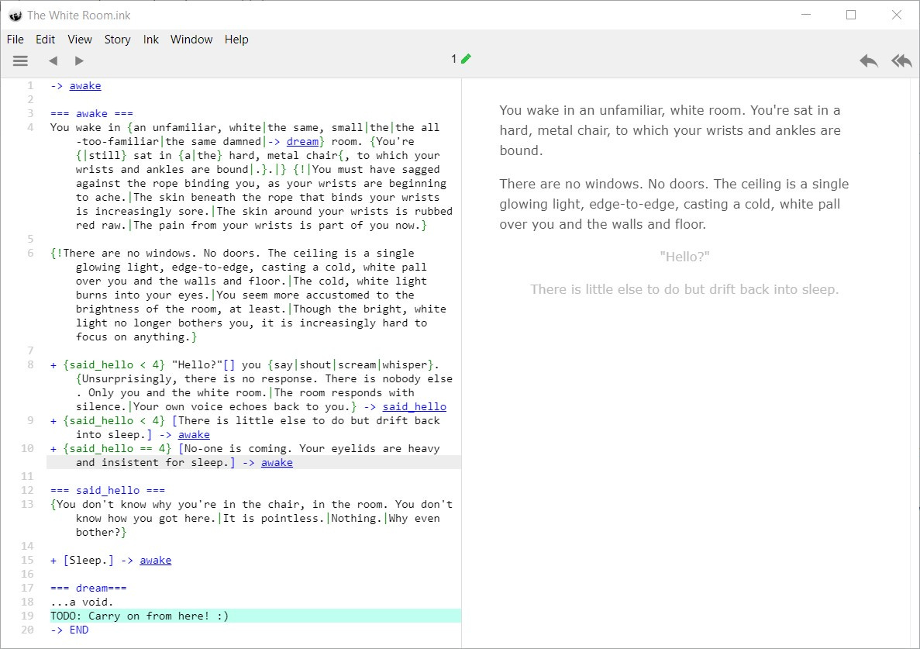Screen dimensions: 920x649
Task: Click the next page arrow
Action: click(x=78, y=60)
